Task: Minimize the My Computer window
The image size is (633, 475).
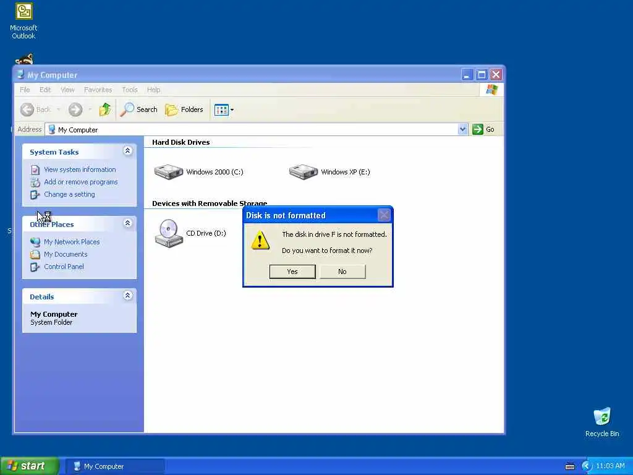Action: (467, 75)
